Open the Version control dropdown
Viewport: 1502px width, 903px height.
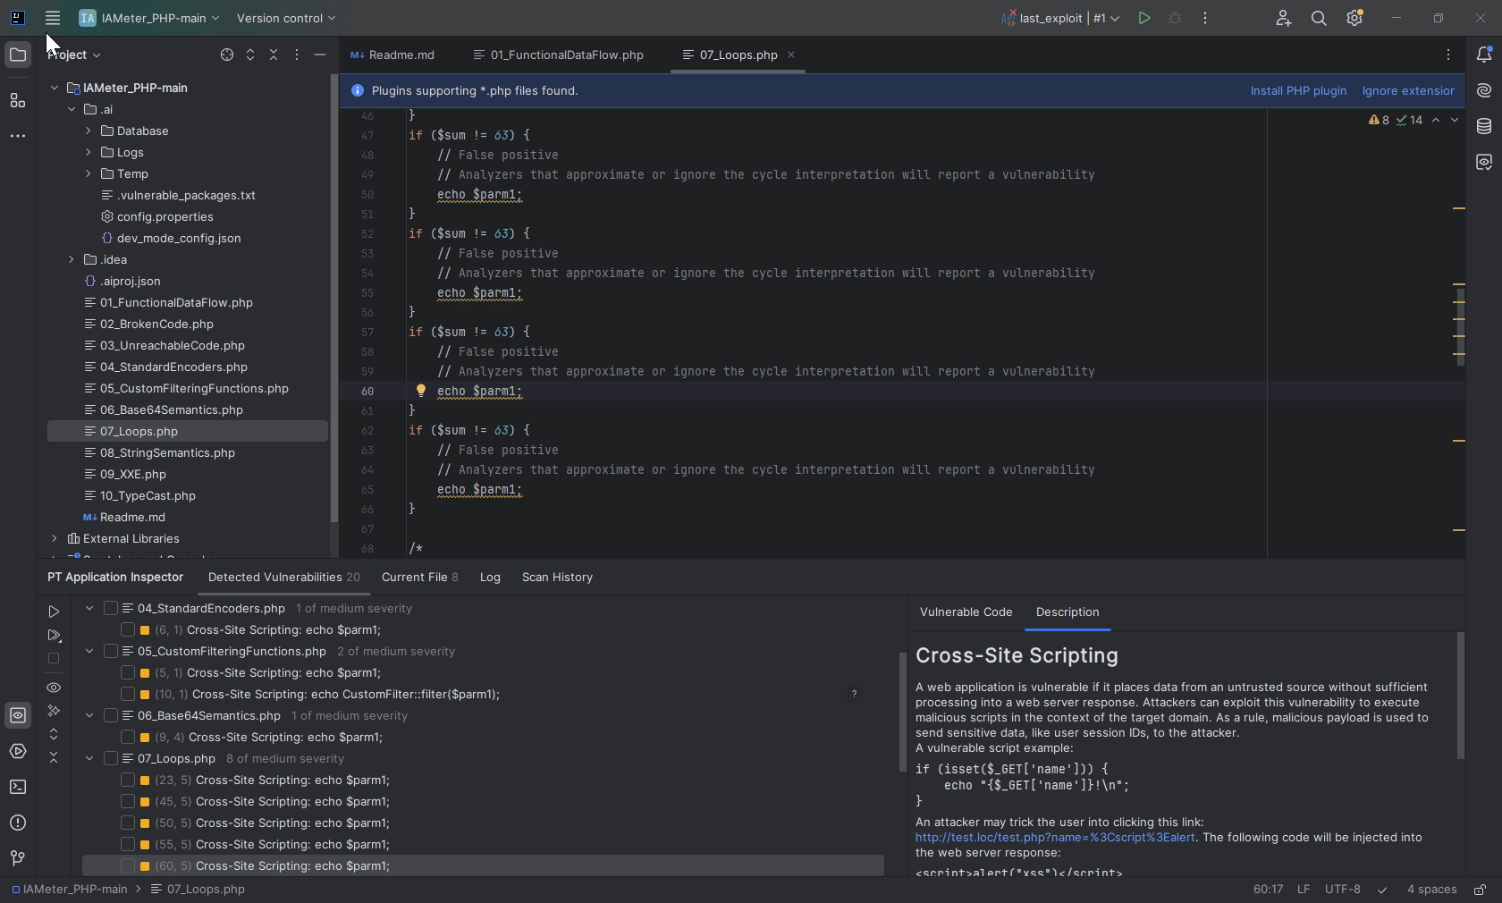pyautogui.click(x=286, y=18)
